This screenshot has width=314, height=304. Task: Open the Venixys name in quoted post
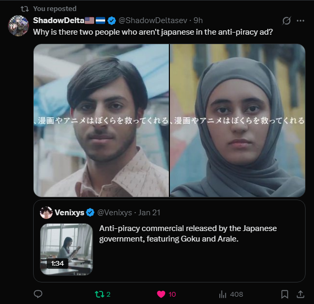tap(69, 213)
